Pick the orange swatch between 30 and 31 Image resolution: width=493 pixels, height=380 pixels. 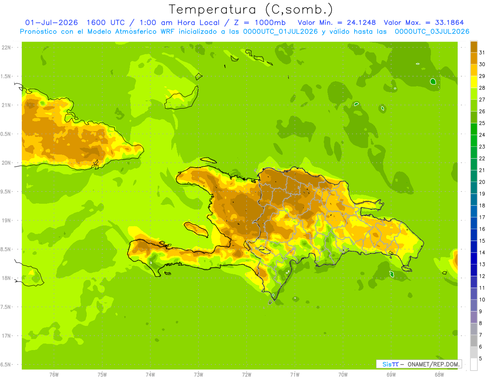pos(474,59)
